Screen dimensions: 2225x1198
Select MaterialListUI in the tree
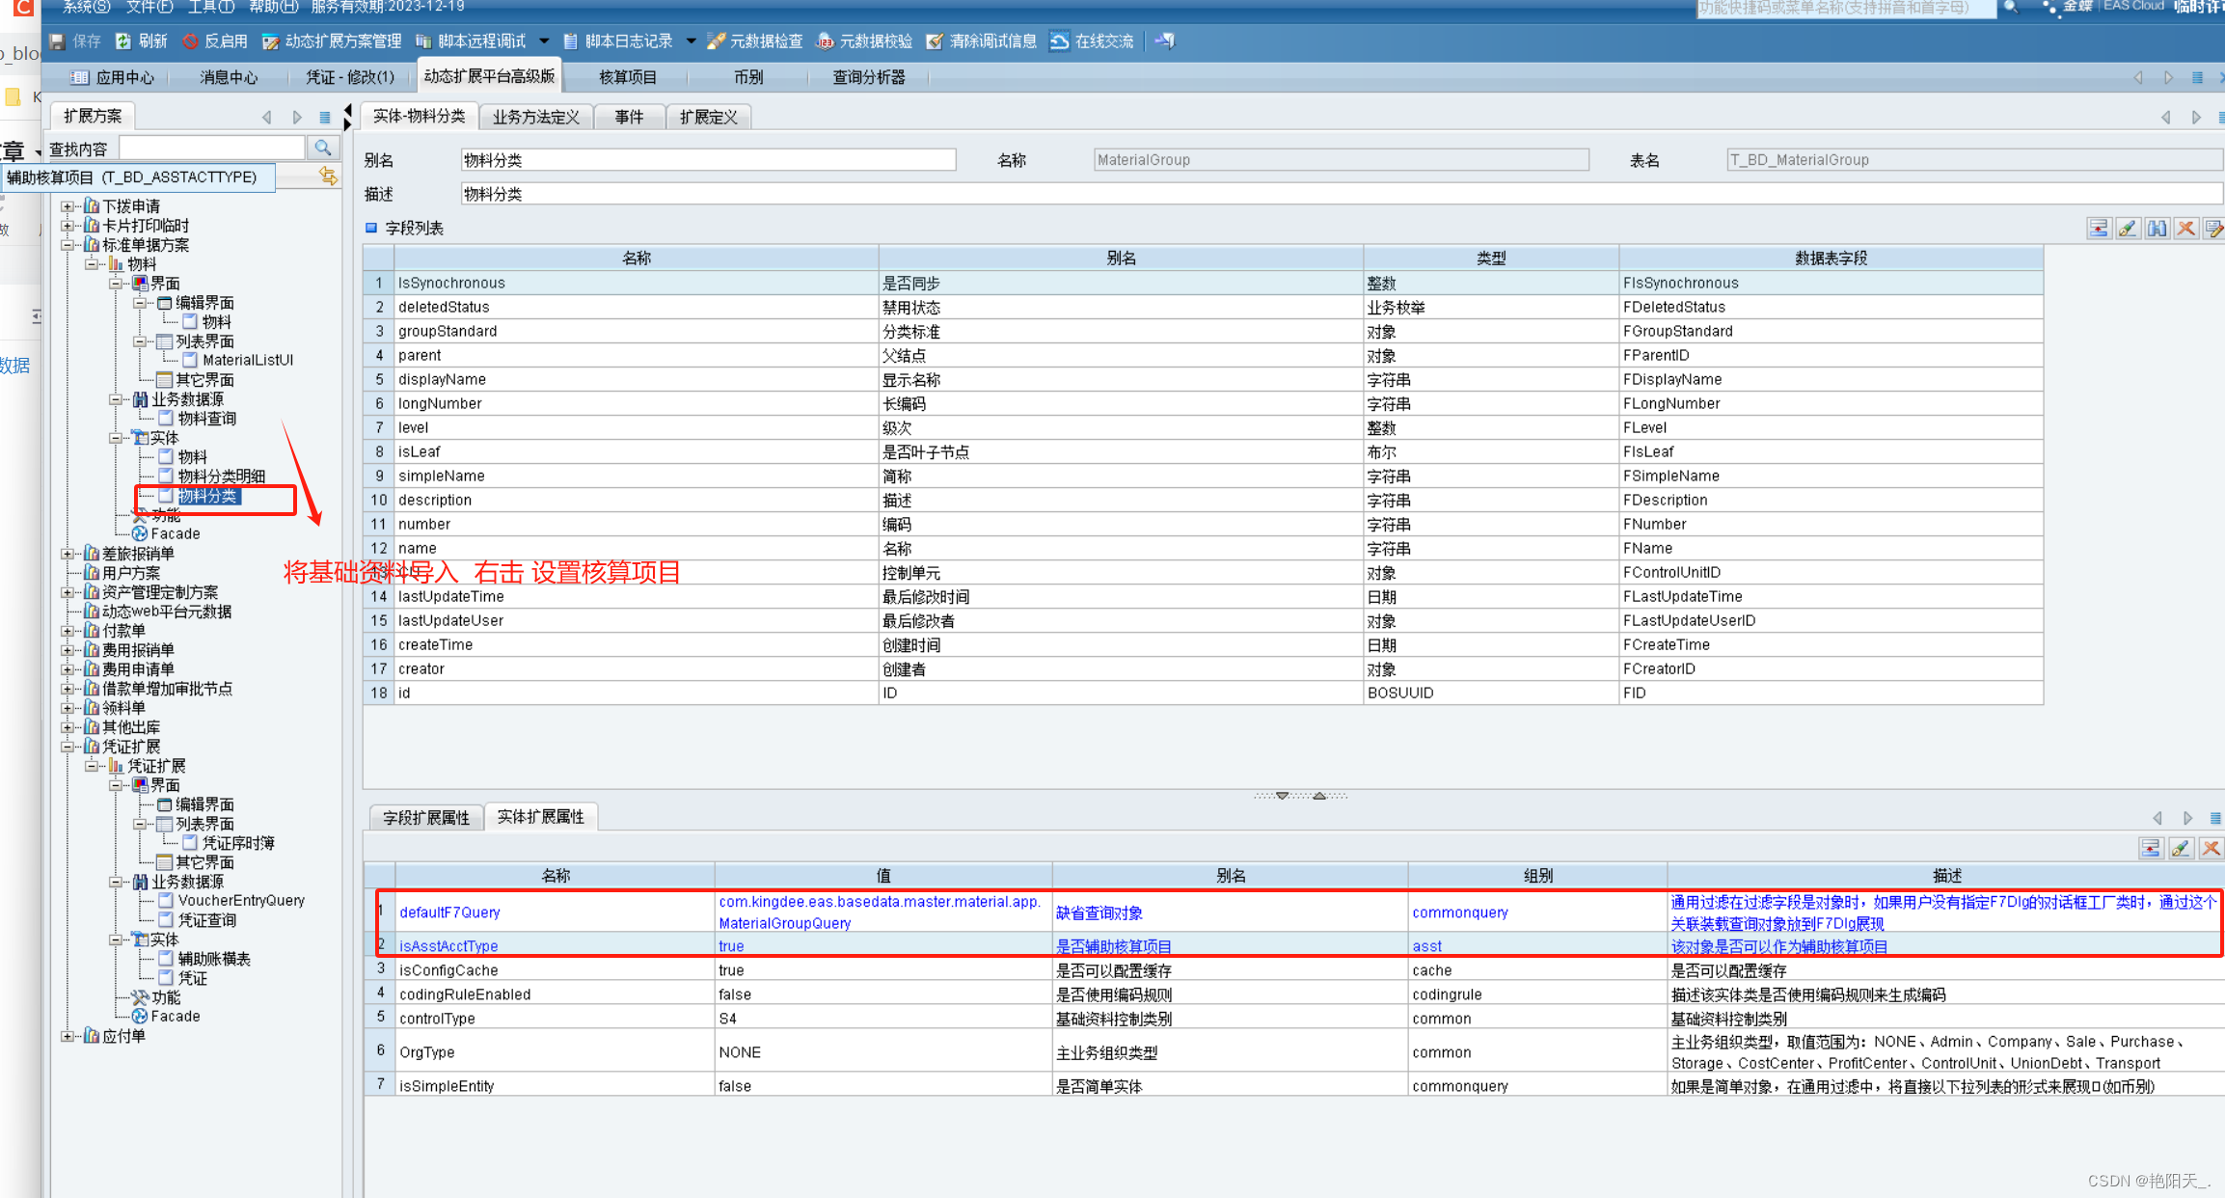point(248,361)
